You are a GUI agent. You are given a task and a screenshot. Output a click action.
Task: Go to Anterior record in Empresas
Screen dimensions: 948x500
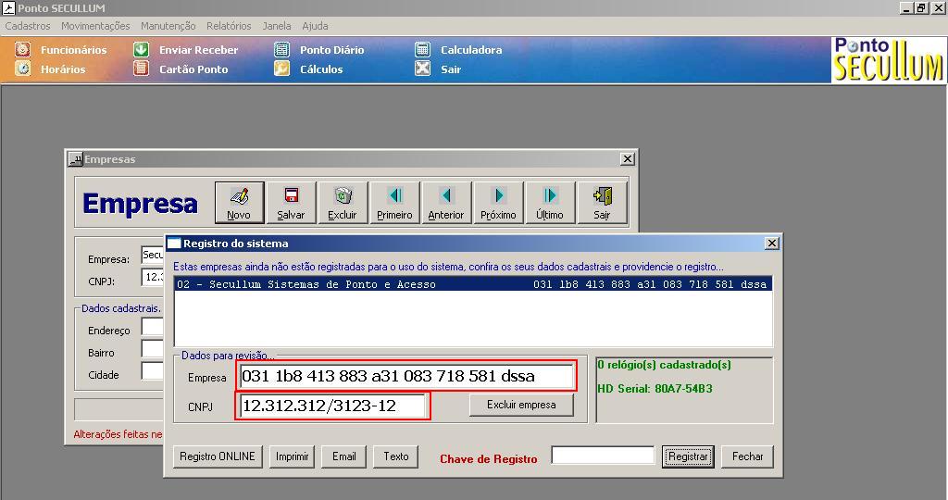[446, 203]
